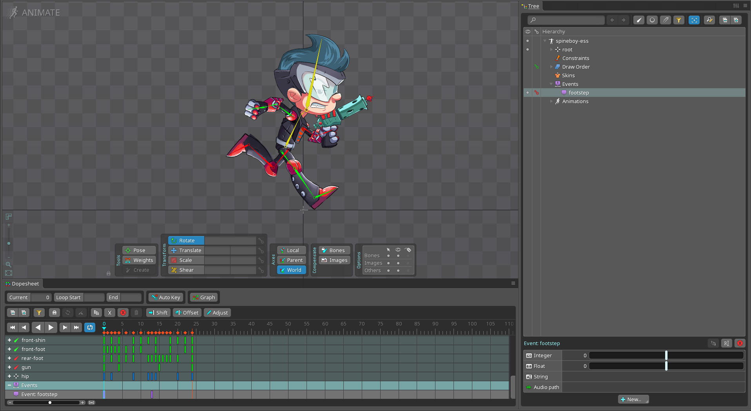Switch to the Dopesheet tab

pyautogui.click(x=23, y=284)
